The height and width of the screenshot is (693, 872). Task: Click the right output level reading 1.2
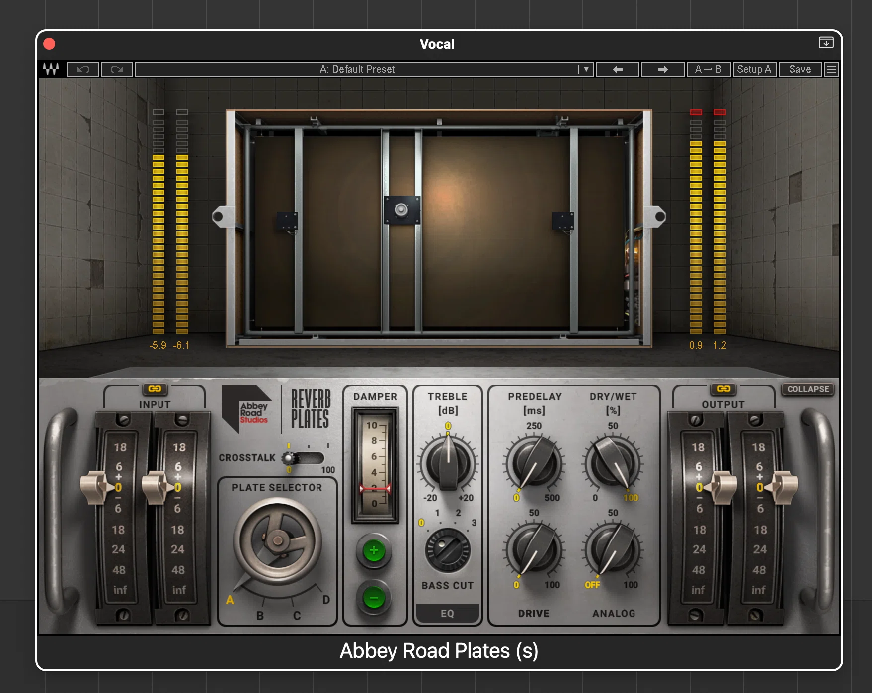tap(719, 345)
